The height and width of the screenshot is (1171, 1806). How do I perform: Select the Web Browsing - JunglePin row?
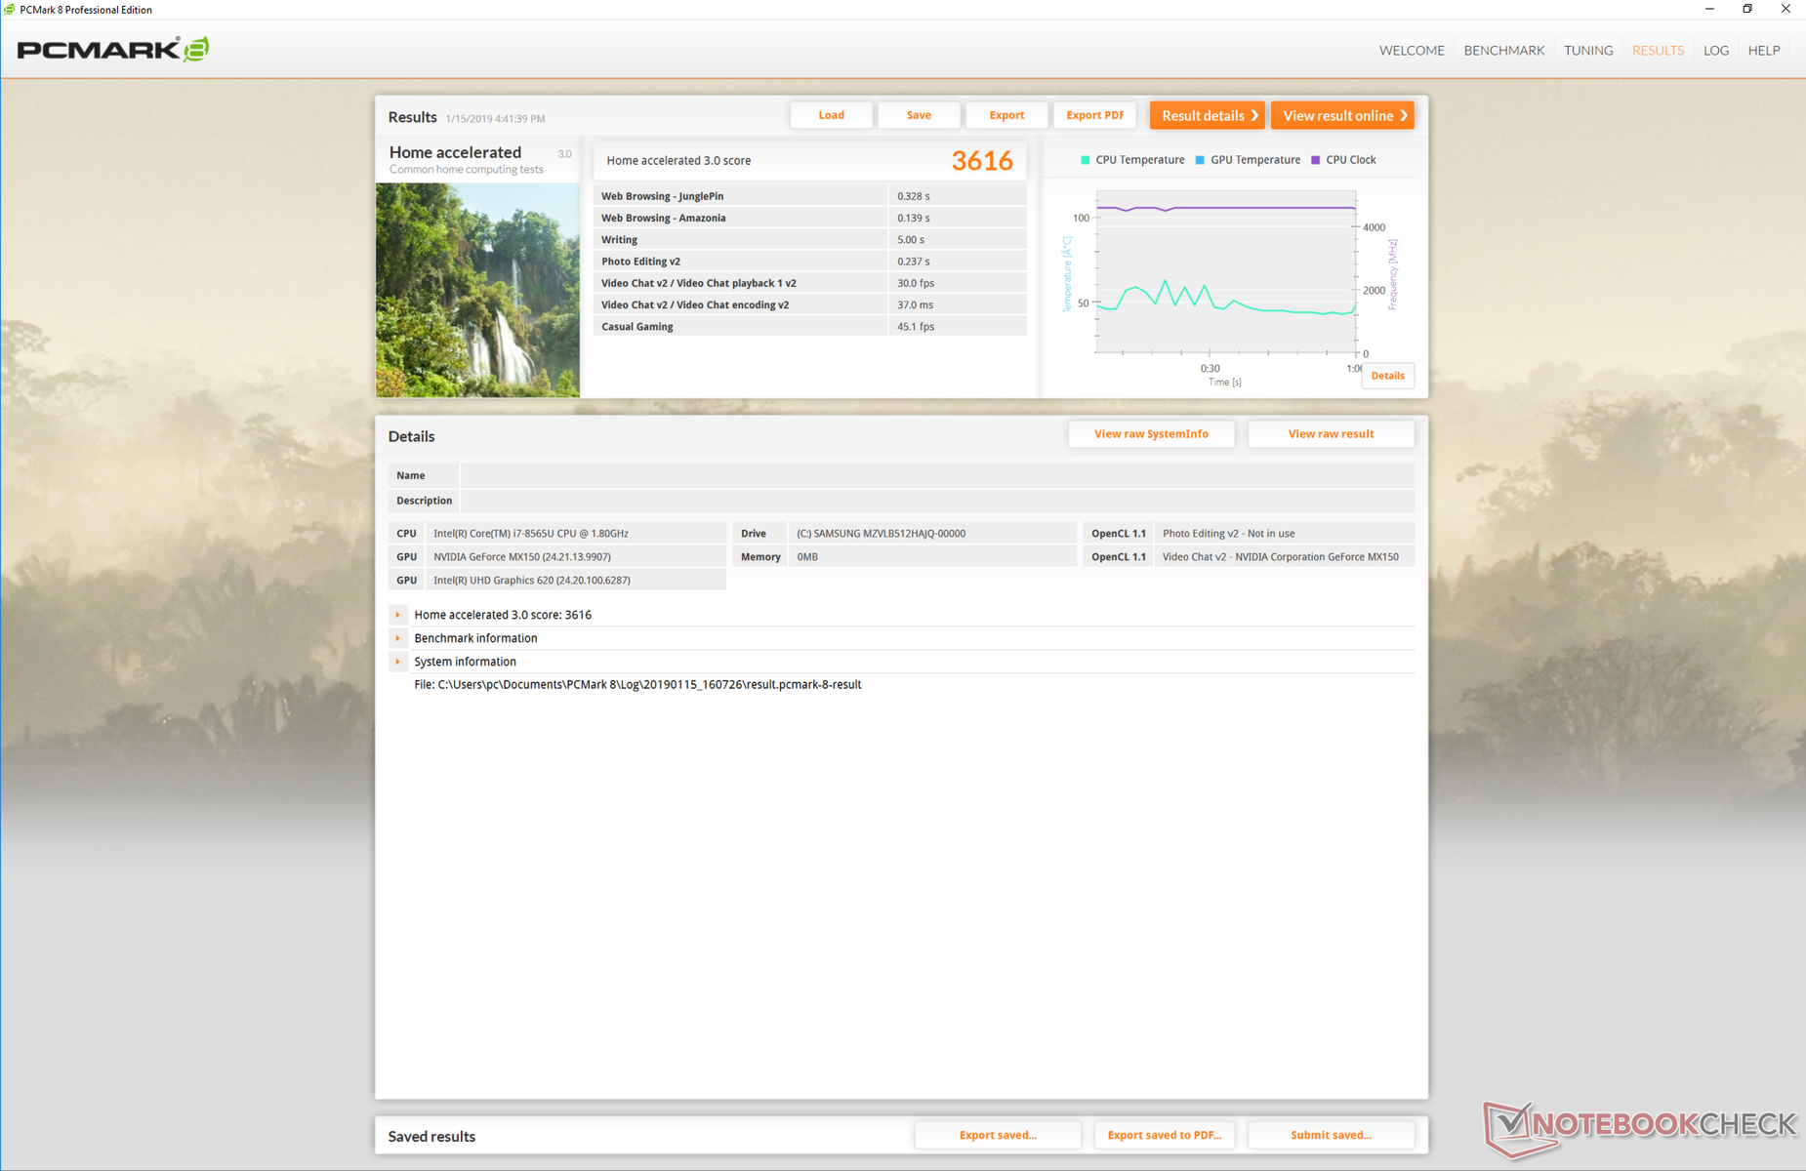pyautogui.click(x=809, y=196)
